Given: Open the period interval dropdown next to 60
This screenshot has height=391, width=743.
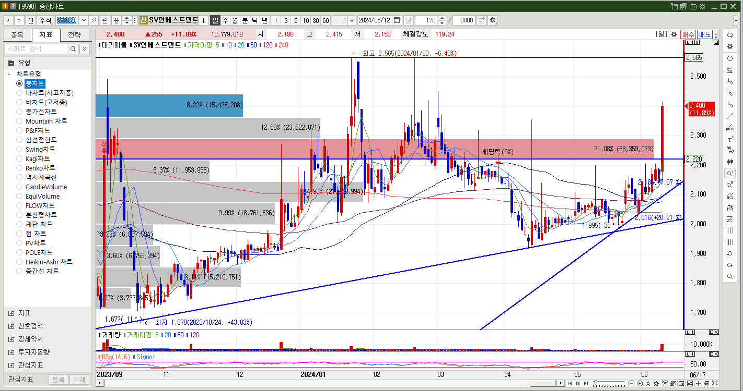Looking at the screenshot, I should (352, 20).
